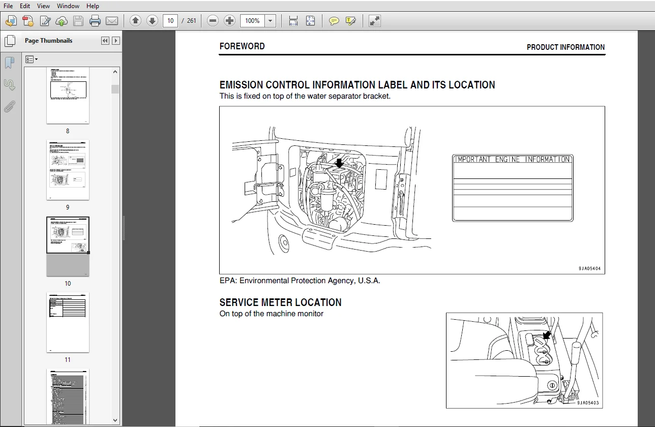The width and height of the screenshot is (655, 427).
Task: Click the Open file toolbar icon
Action: pos(11,21)
